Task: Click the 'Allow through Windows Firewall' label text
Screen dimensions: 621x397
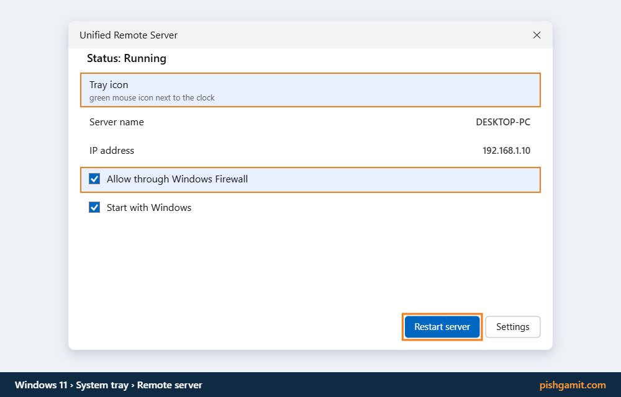Action: pyautogui.click(x=177, y=179)
